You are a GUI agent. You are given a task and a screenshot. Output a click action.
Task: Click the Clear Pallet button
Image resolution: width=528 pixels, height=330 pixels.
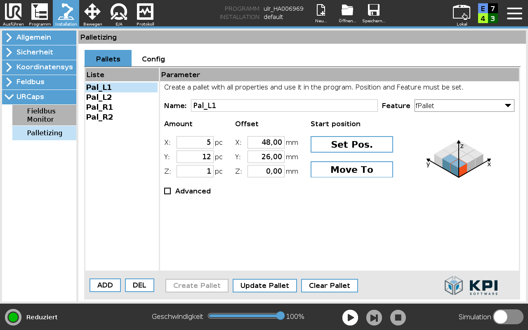coord(330,285)
